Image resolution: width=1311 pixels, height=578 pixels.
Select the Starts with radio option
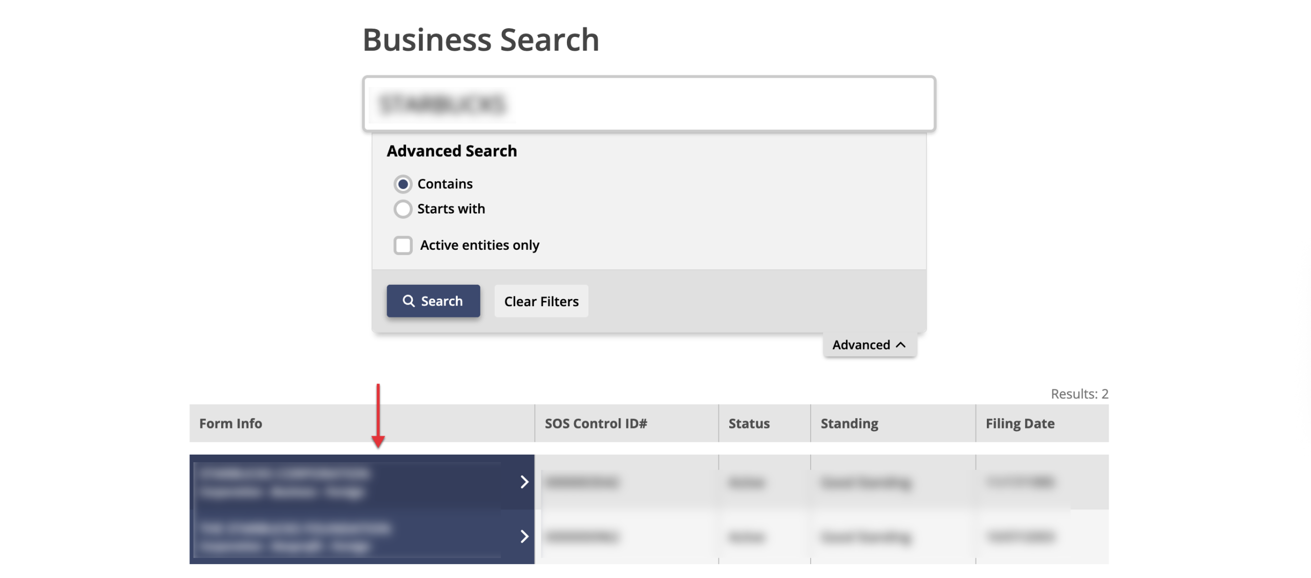pos(403,209)
